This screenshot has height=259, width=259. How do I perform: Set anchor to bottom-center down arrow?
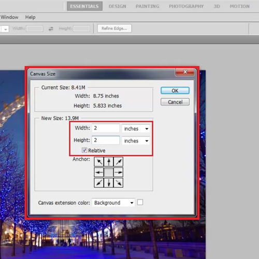pos(109,183)
